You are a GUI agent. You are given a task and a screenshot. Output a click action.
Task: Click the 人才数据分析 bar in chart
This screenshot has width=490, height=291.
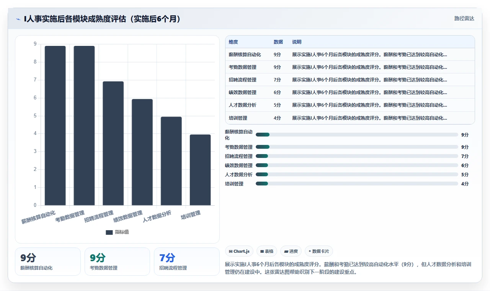point(171,161)
